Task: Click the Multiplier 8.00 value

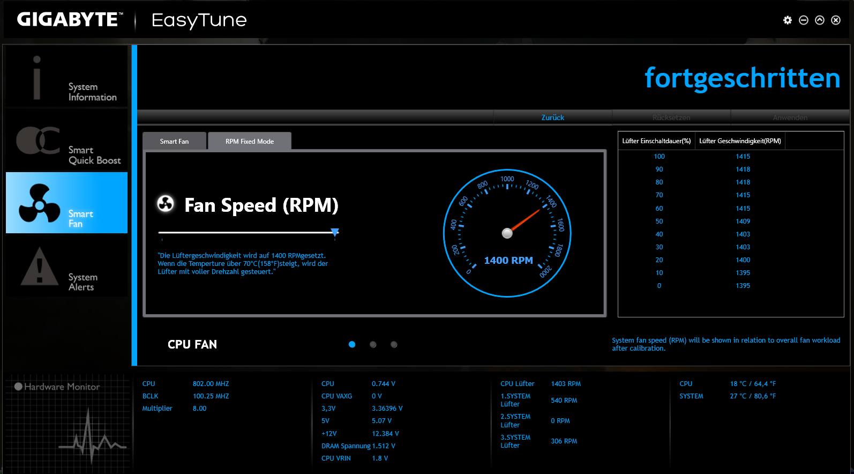Action: coord(199,409)
